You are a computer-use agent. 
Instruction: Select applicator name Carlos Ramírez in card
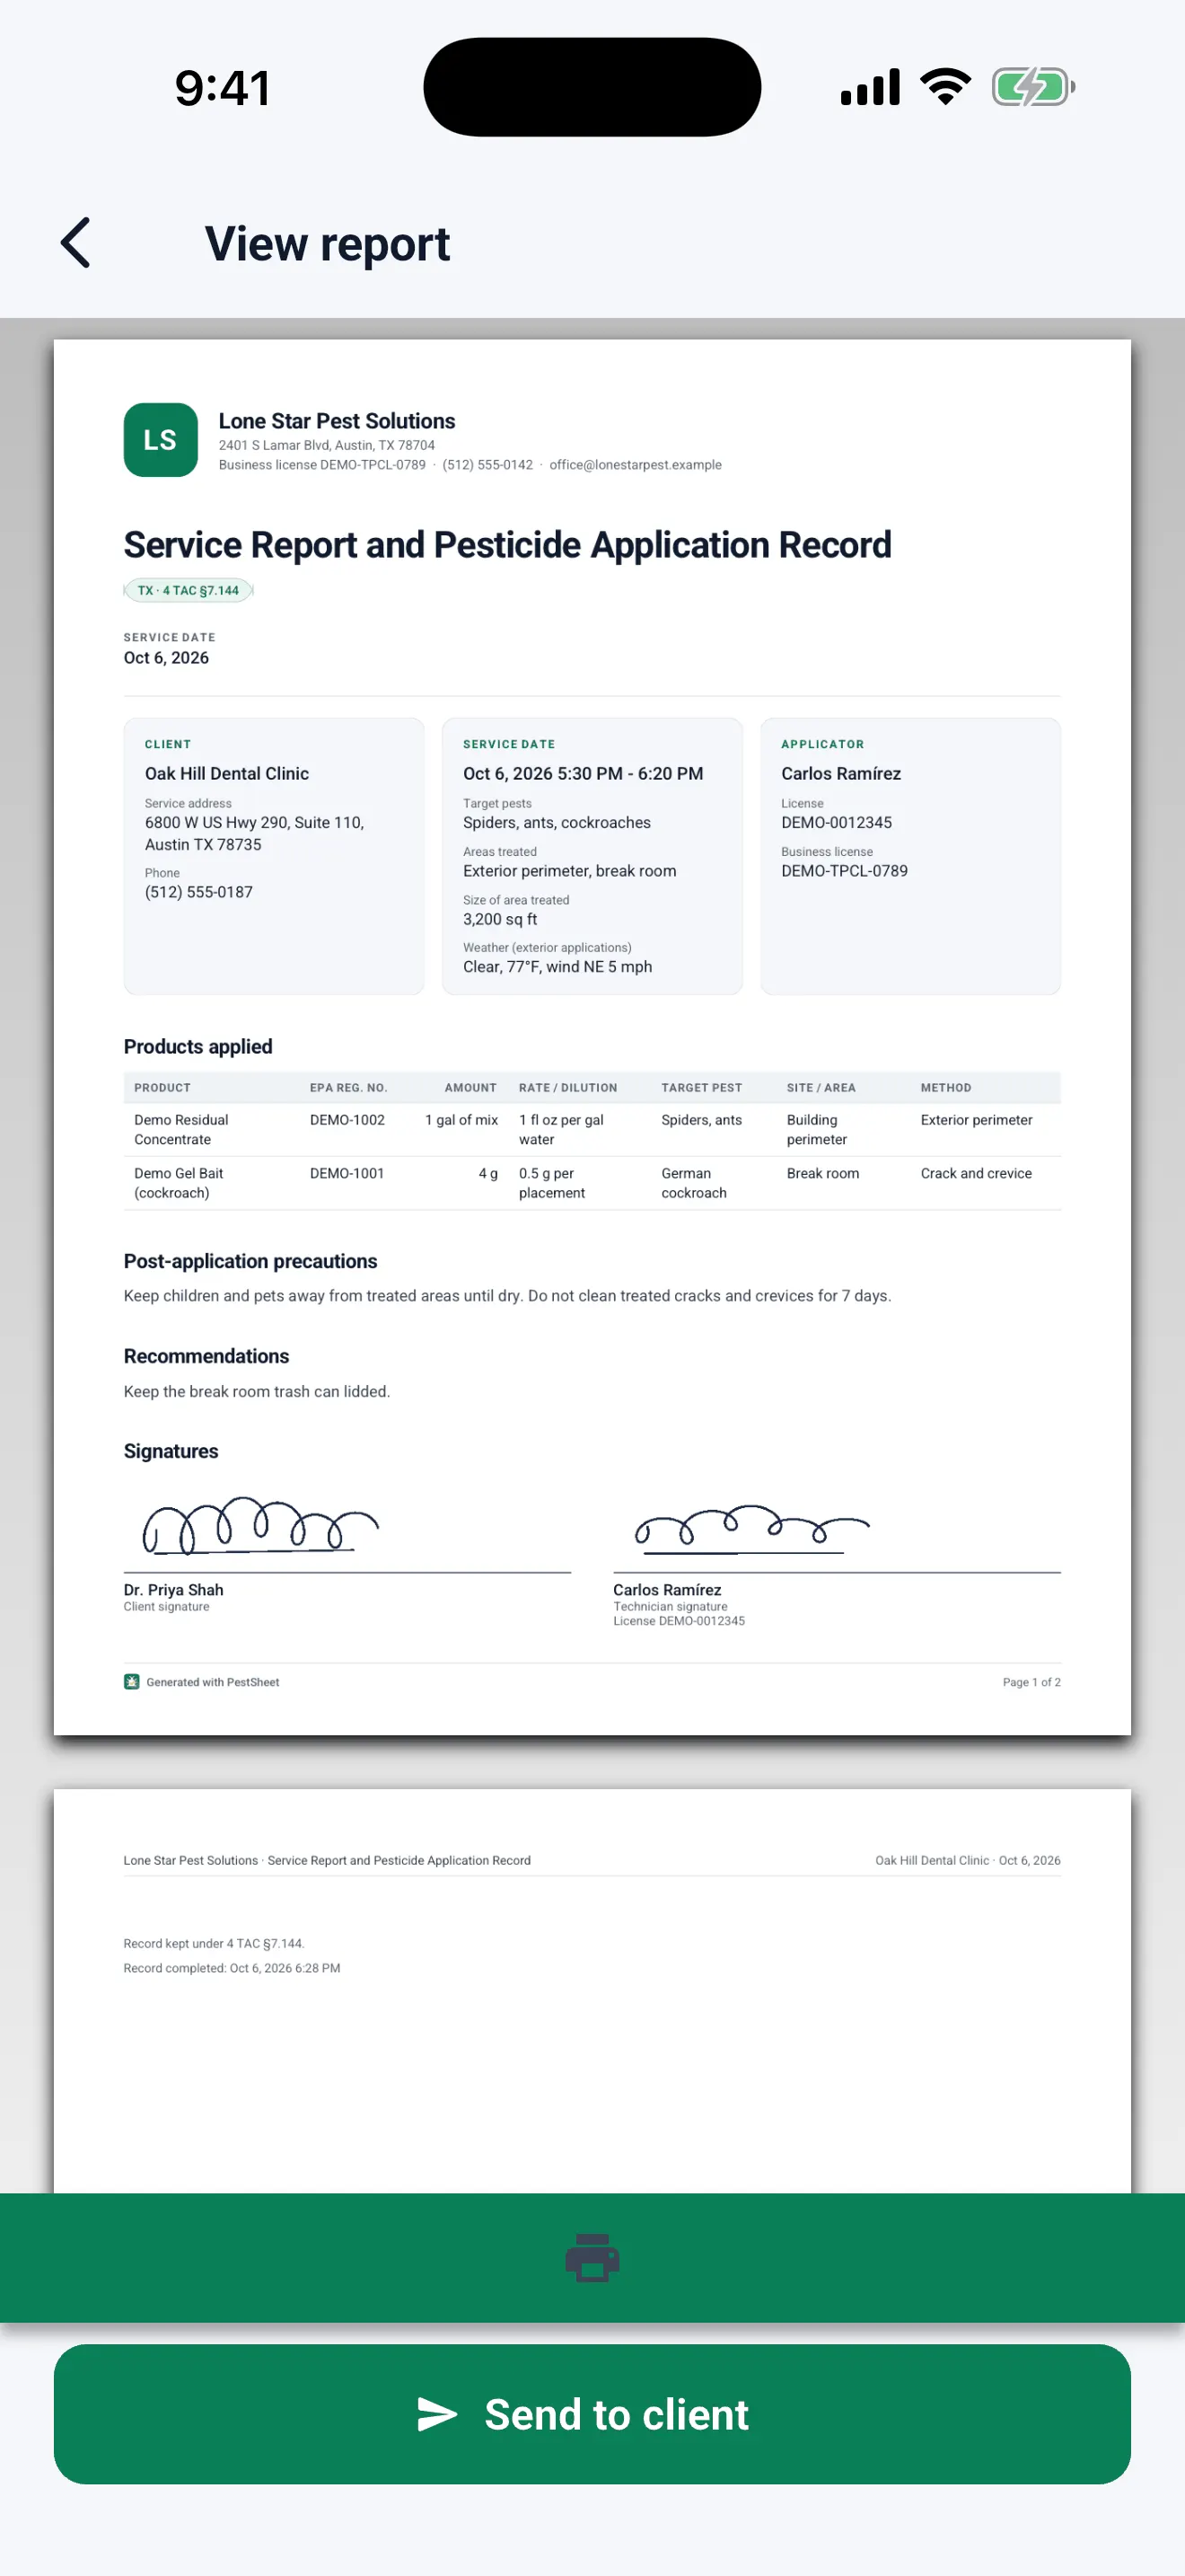tap(841, 773)
